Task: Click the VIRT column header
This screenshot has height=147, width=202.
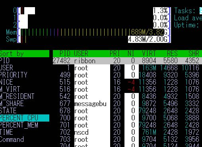Action: click(149, 54)
